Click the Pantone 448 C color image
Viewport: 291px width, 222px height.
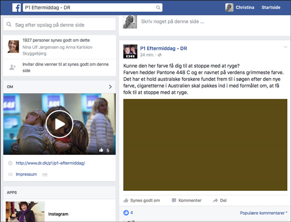pyautogui.click(x=205, y=145)
